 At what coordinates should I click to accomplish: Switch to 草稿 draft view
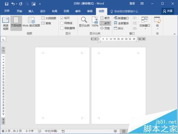coord(46,23)
